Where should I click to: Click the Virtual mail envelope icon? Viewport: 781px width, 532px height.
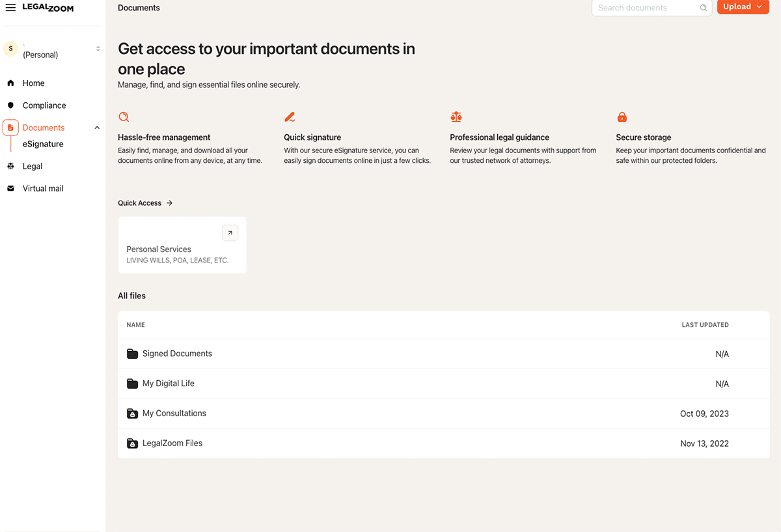click(x=10, y=188)
